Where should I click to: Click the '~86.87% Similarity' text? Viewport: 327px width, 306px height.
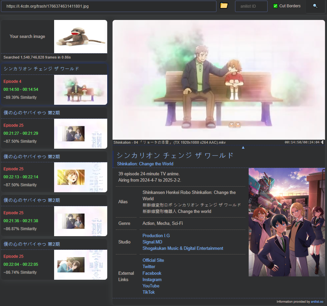click(20, 229)
